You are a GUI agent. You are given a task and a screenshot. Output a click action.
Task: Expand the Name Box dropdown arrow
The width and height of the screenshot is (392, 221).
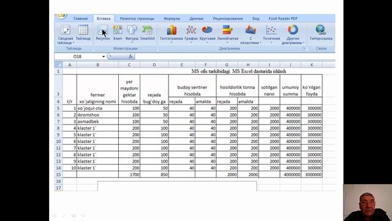[x=104, y=56]
